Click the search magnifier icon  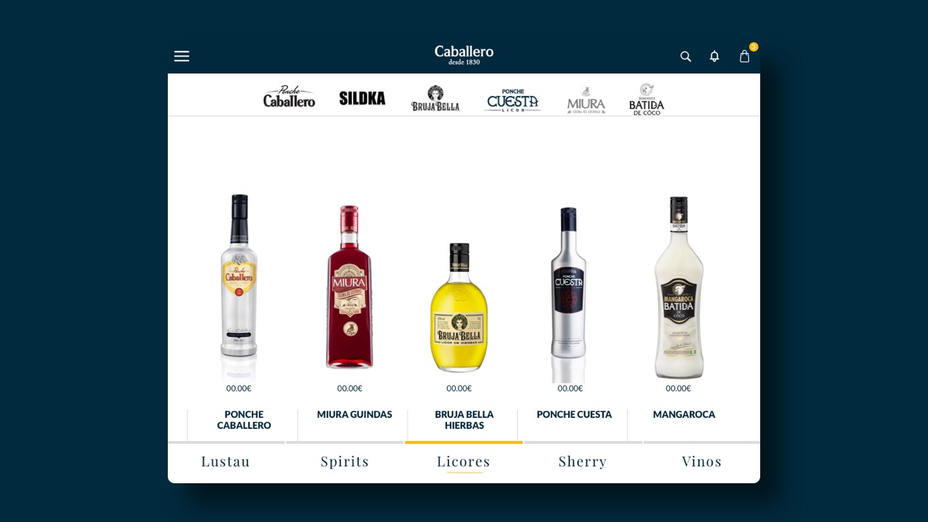point(685,56)
